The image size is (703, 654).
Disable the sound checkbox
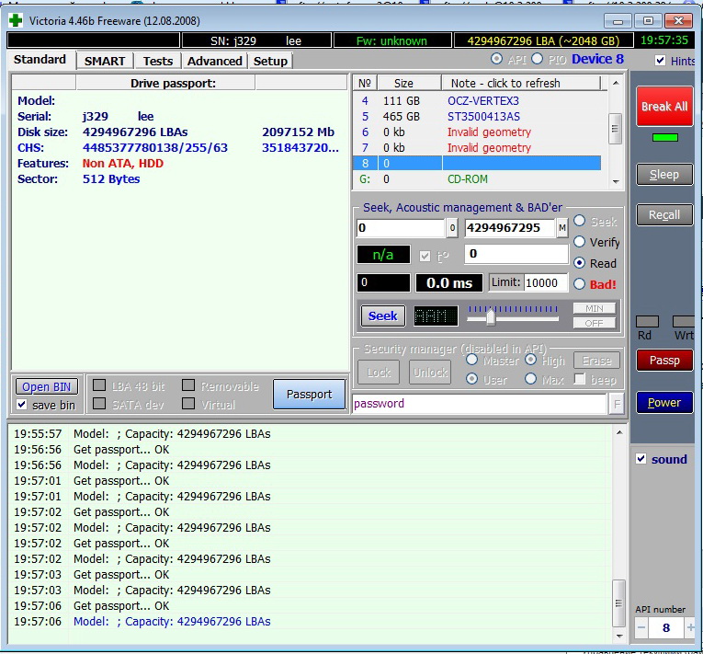641,459
